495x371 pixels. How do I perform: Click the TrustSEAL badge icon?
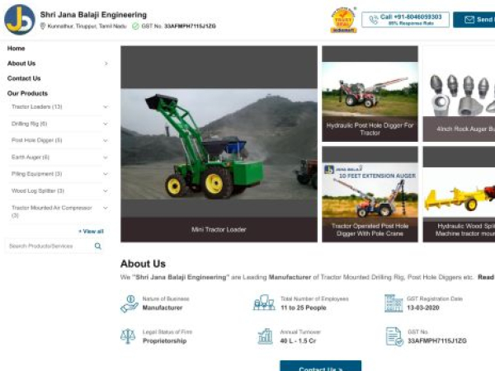(x=343, y=19)
